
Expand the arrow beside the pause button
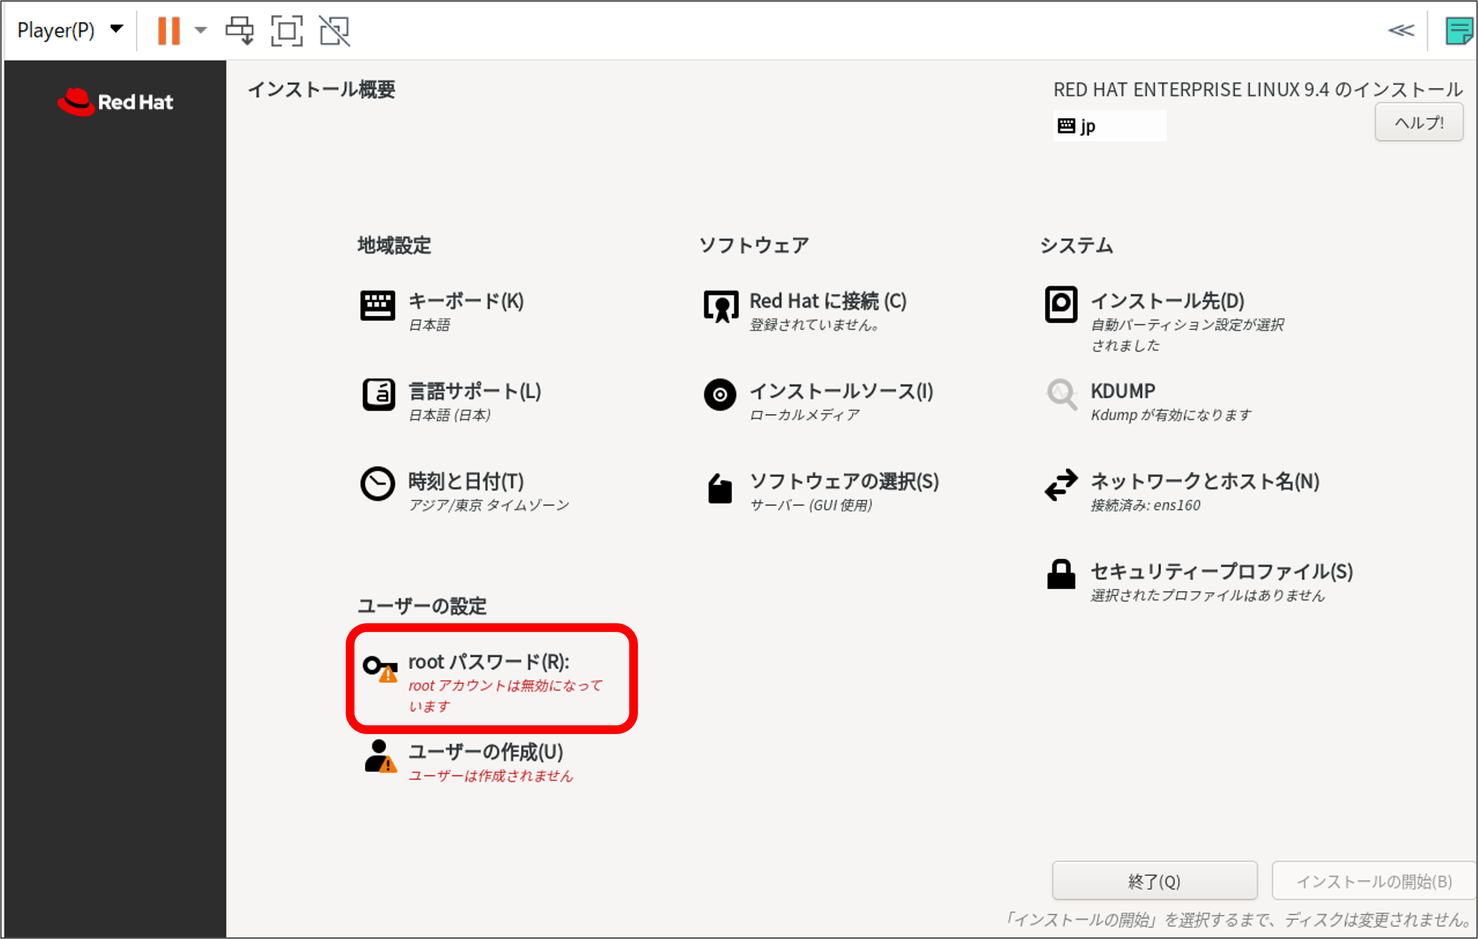[201, 29]
